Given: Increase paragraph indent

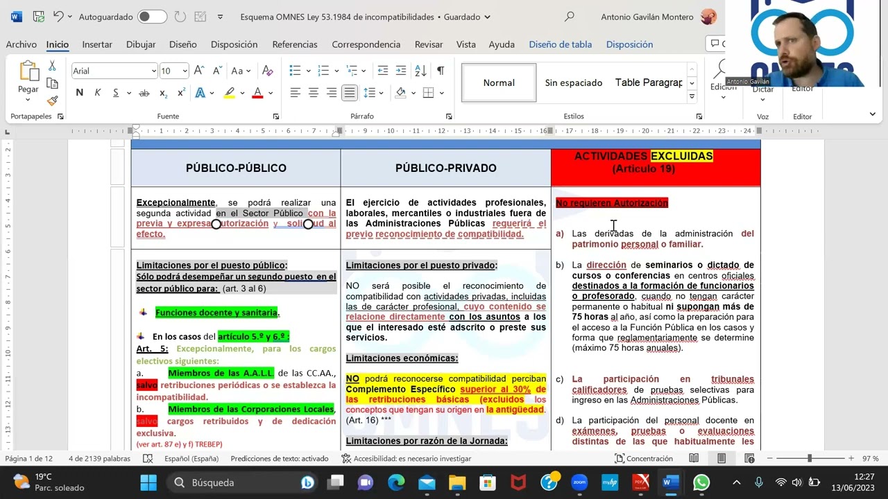Looking at the screenshot, I should point(401,71).
